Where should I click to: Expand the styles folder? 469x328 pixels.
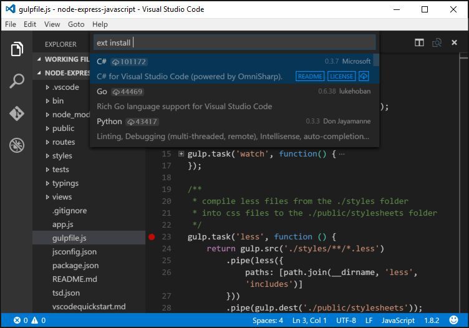47,156
